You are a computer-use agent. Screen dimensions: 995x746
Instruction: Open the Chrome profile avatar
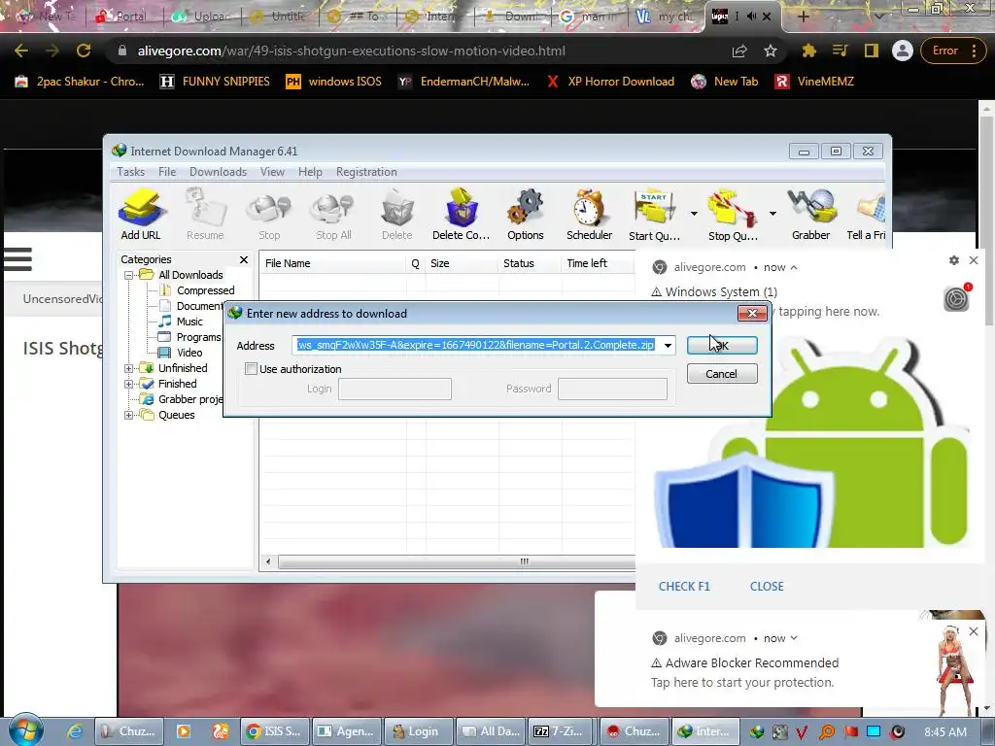(902, 51)
